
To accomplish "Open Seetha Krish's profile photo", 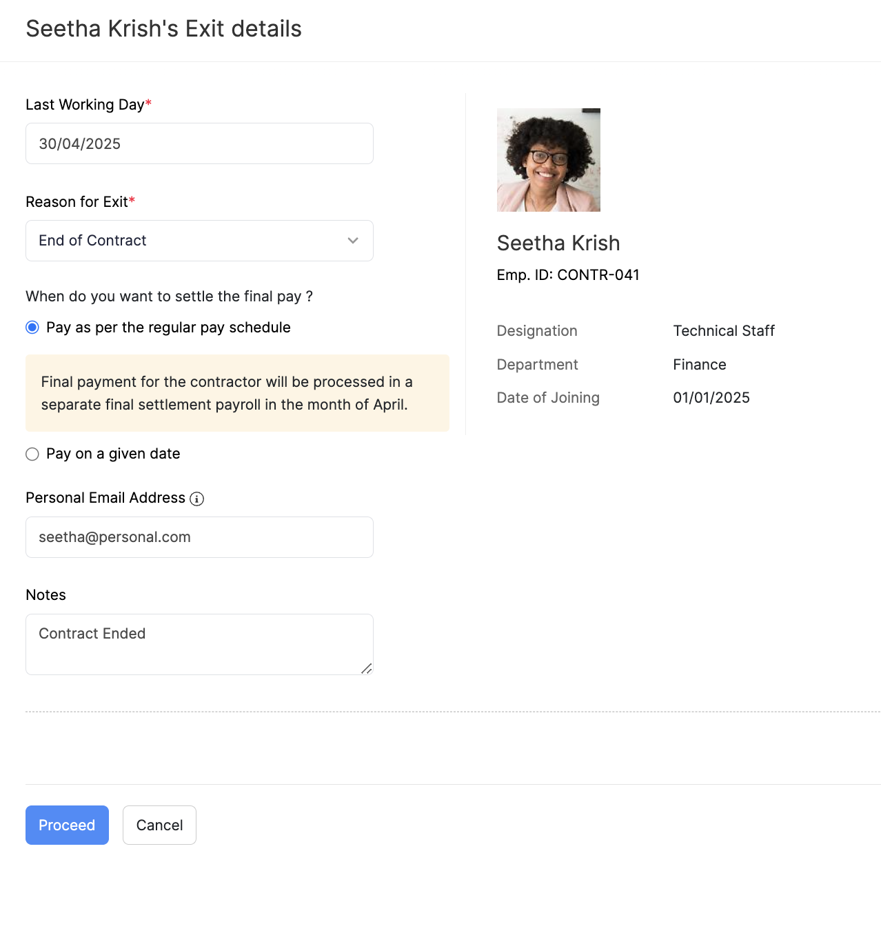I will tap(548, 160).
